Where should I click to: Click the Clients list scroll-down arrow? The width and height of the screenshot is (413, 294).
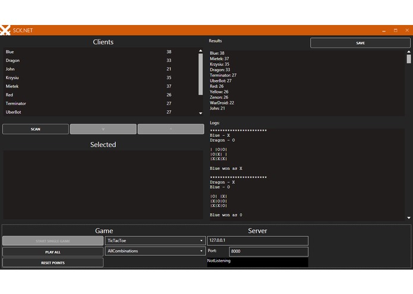coord(201,113)
